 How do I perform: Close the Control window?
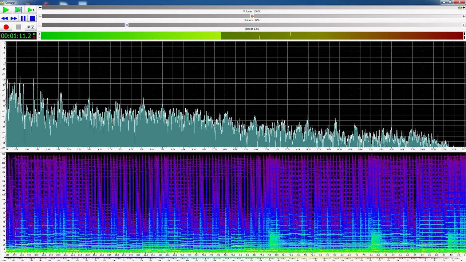pyautogui.click(x=459, y=2)
